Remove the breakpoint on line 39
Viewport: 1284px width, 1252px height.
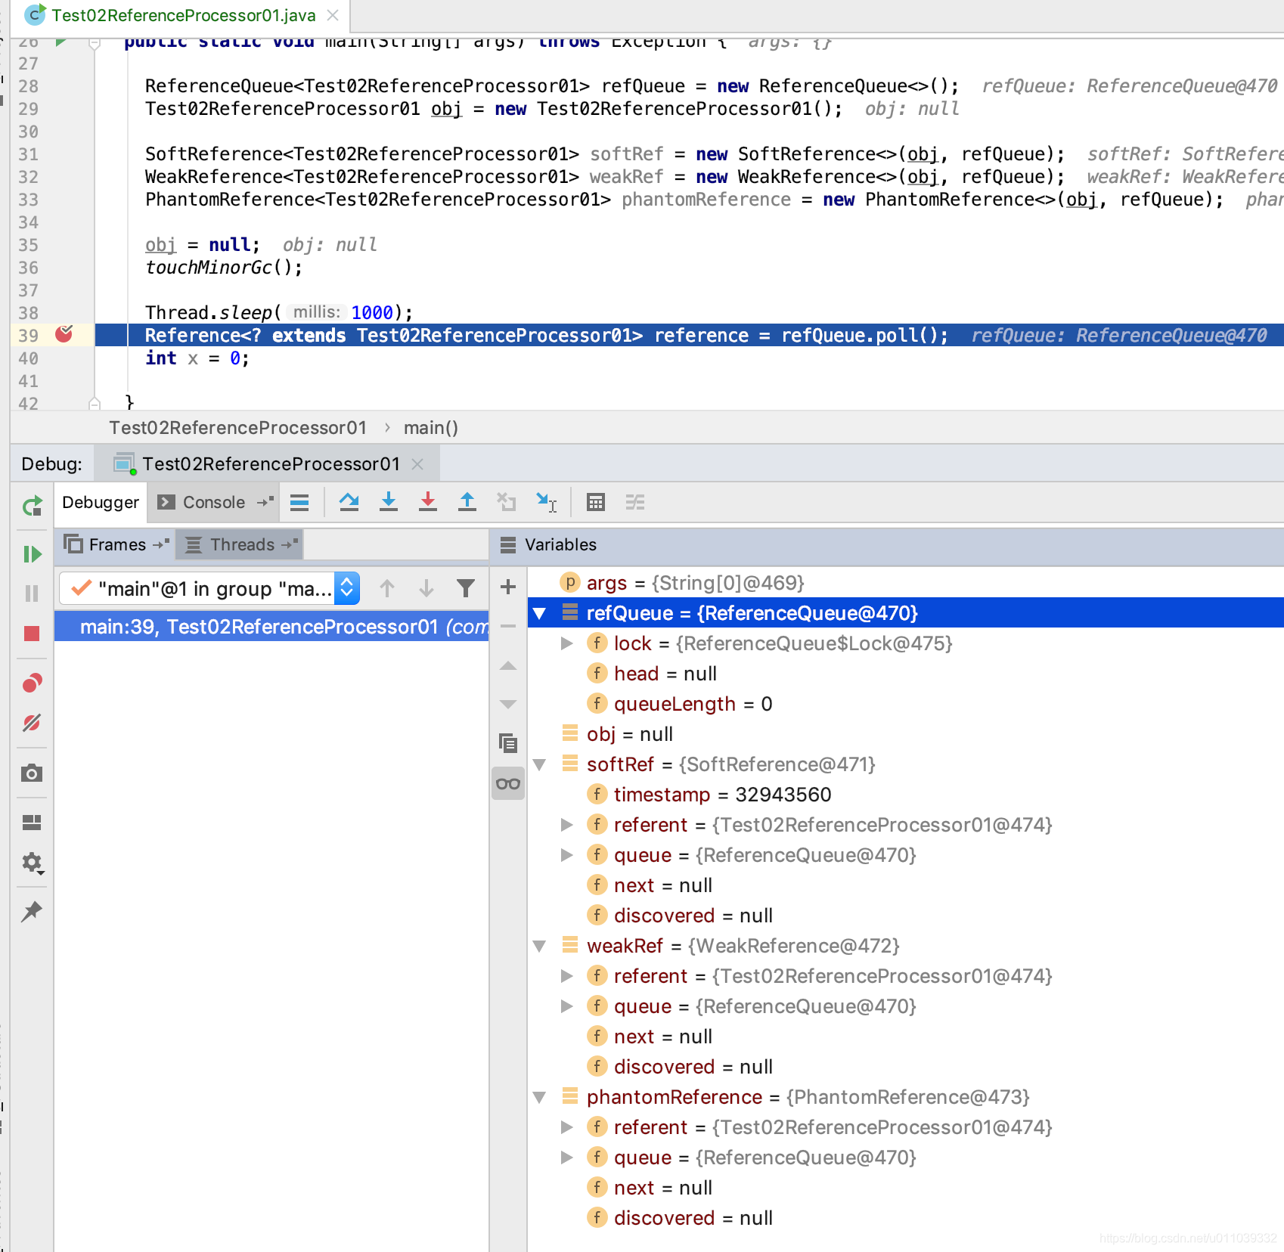pos(66,335)
